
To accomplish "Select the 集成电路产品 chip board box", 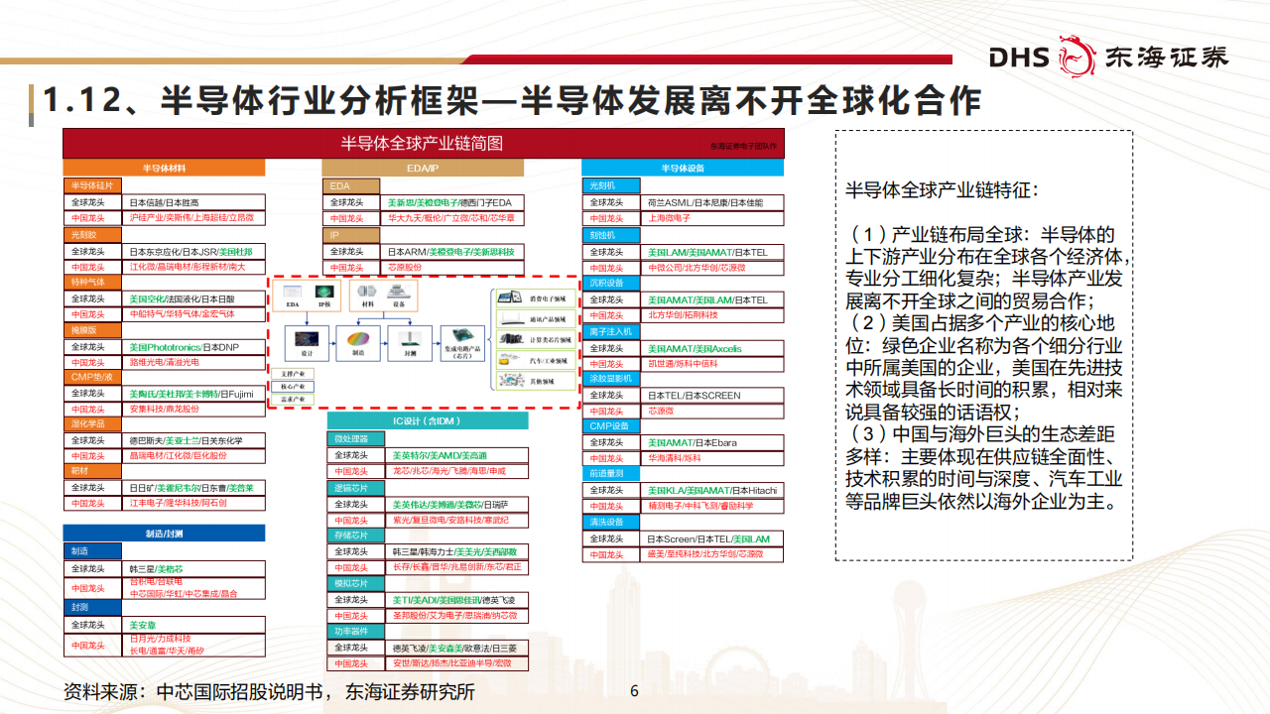I will click(461, 345).
